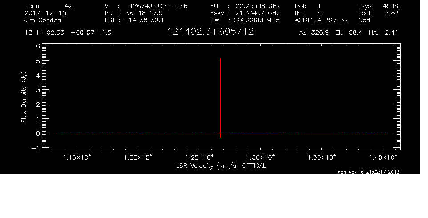Select the Fsky value 21.33492 GHz
Viewport: 428px width, 218px height.
pyautogui.click(x=258, y=13)
